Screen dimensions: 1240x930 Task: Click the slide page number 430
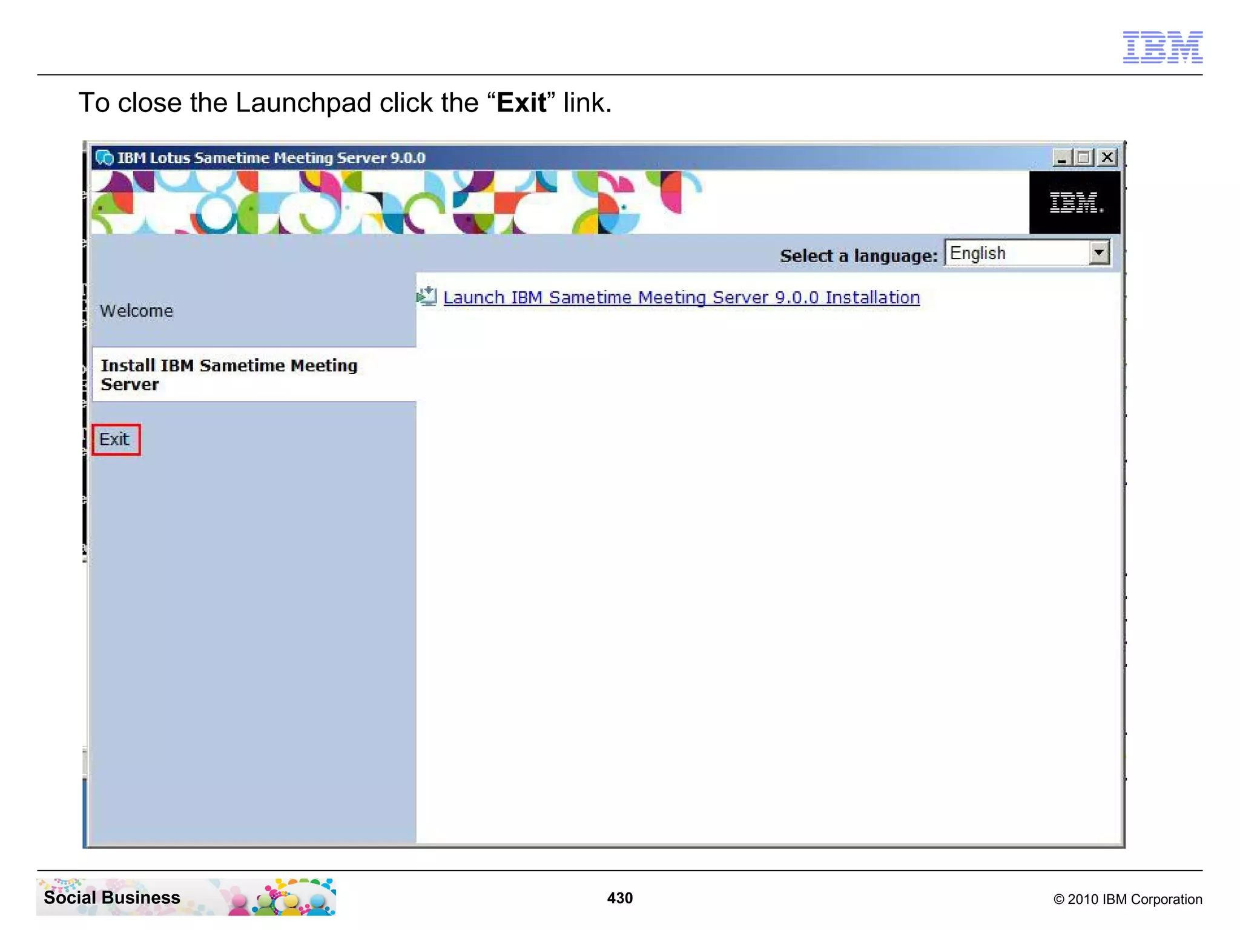[620, 898]
